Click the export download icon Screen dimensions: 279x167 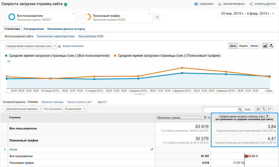(220, 4)
